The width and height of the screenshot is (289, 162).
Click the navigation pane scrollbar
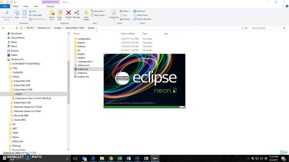(68, 82)
